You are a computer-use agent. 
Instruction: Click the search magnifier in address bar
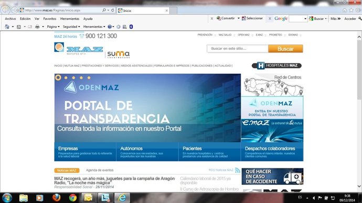pyautogui.click(x=104, y=10)
